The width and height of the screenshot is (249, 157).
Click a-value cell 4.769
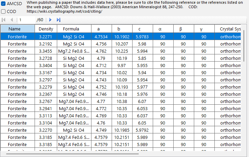[x=101, y=116]
